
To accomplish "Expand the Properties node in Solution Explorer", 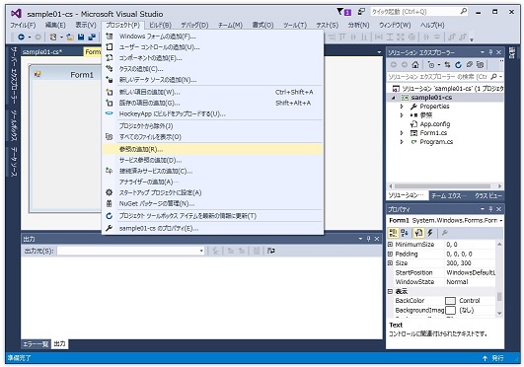I will click(x=402, y=107).
